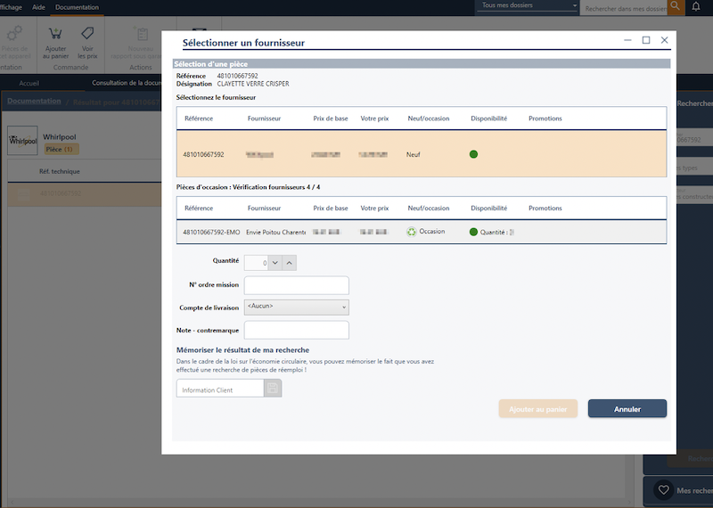Click the save icon beside Information Client

(x=274, y=389)
